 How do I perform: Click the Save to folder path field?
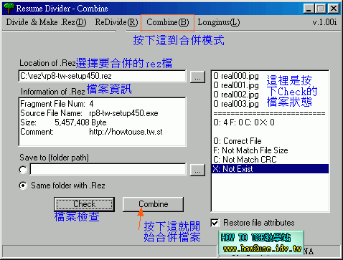point(108,170)
